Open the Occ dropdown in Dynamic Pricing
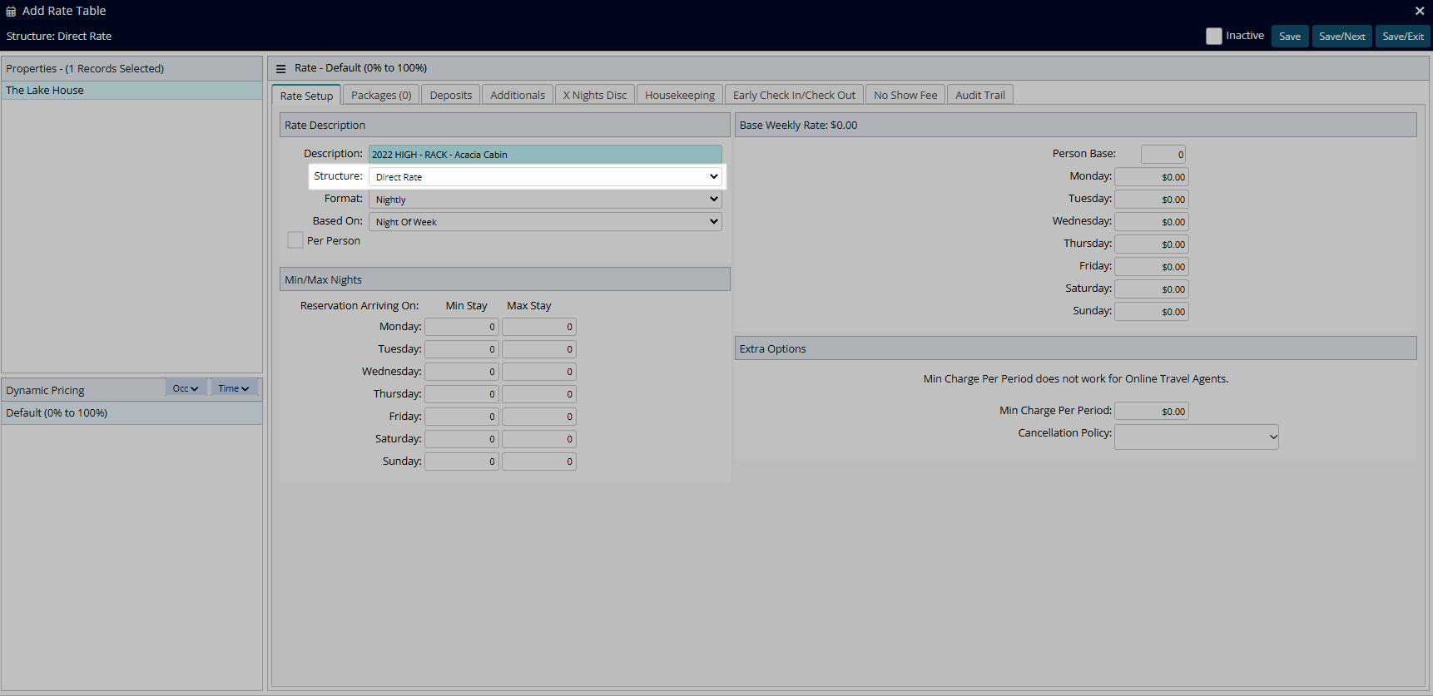 click(x=186, y=388)
